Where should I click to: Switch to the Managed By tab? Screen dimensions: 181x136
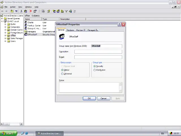coord(93,30)
